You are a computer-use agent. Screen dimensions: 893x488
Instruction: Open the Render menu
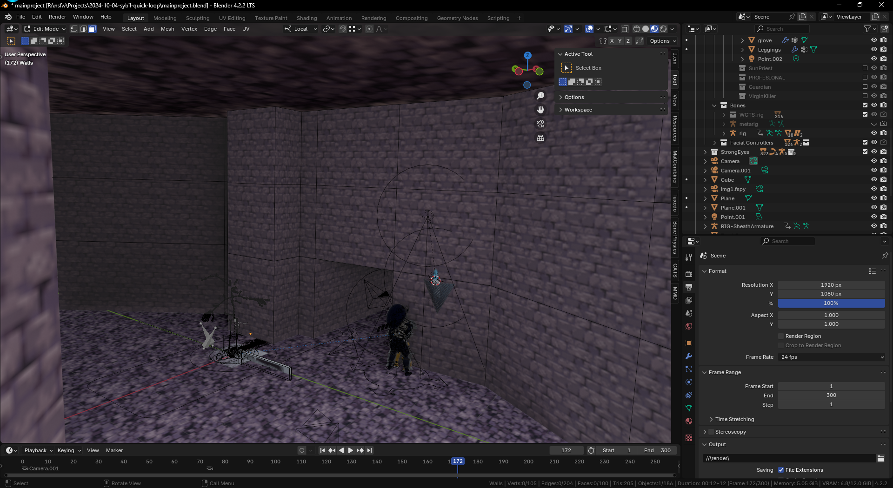(57, 17)
